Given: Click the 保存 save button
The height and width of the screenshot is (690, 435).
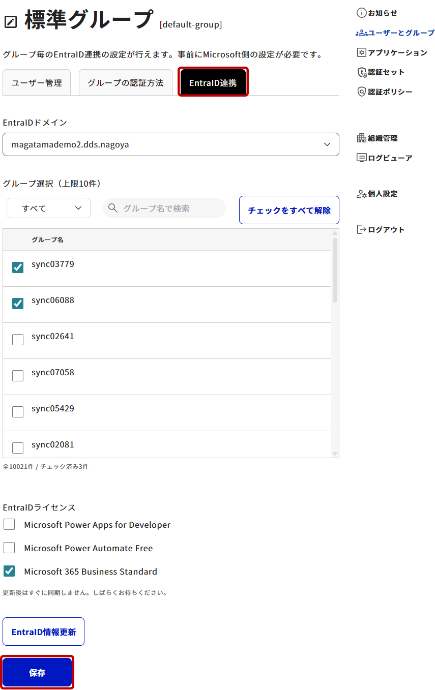Looking at the screenshot, I should pos(37,673).
